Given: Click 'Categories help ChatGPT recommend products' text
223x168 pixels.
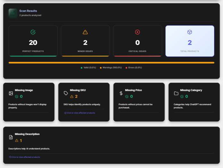Looking at the screenshot, I should 192,106.
